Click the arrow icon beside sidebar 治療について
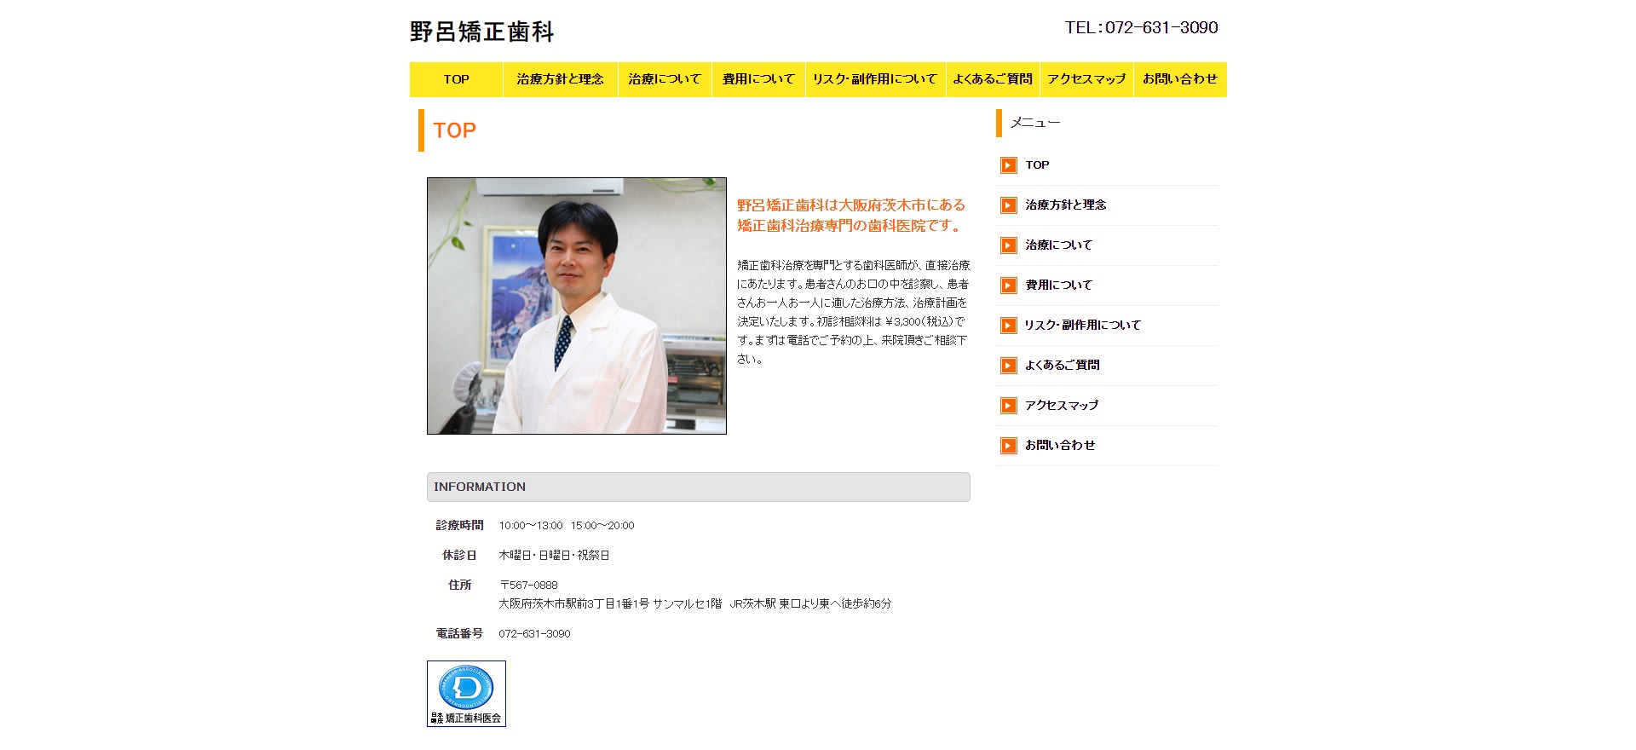 pos(1009,245)
